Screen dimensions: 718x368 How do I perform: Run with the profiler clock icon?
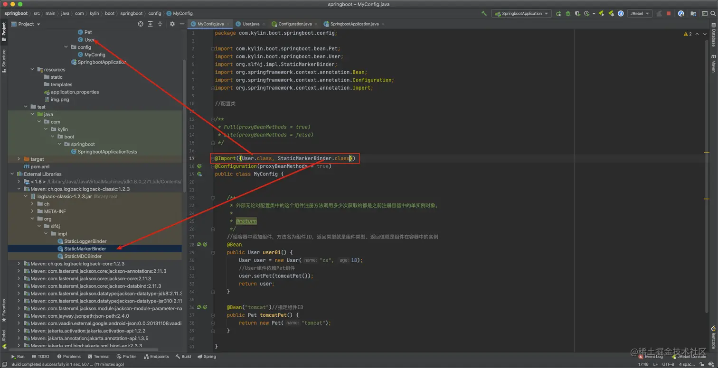[587, 14]
